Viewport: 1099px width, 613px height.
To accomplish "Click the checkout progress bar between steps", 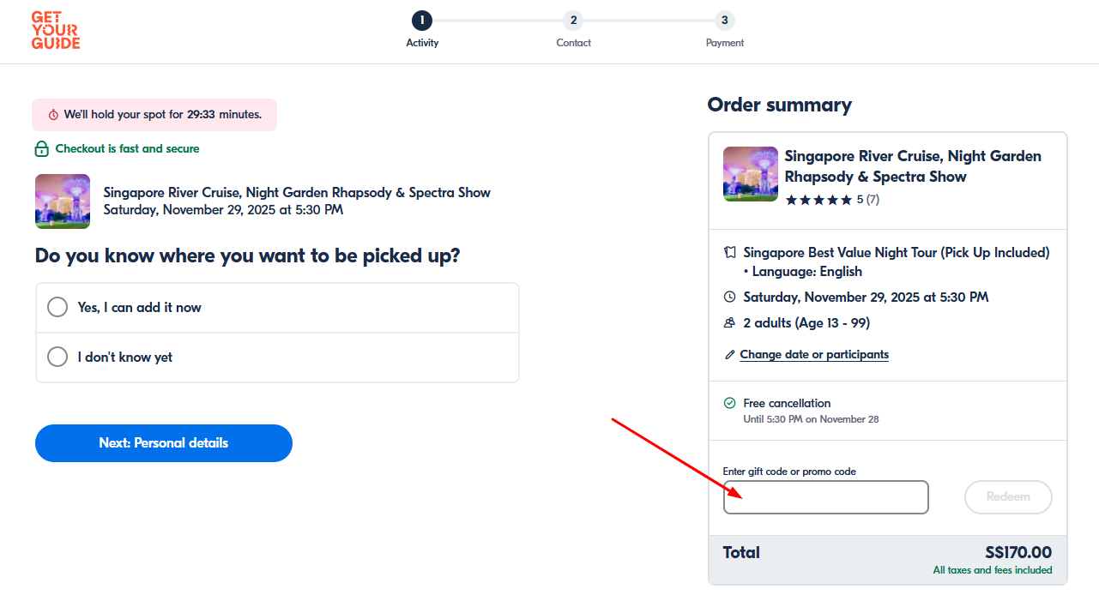I will (498, 21).
